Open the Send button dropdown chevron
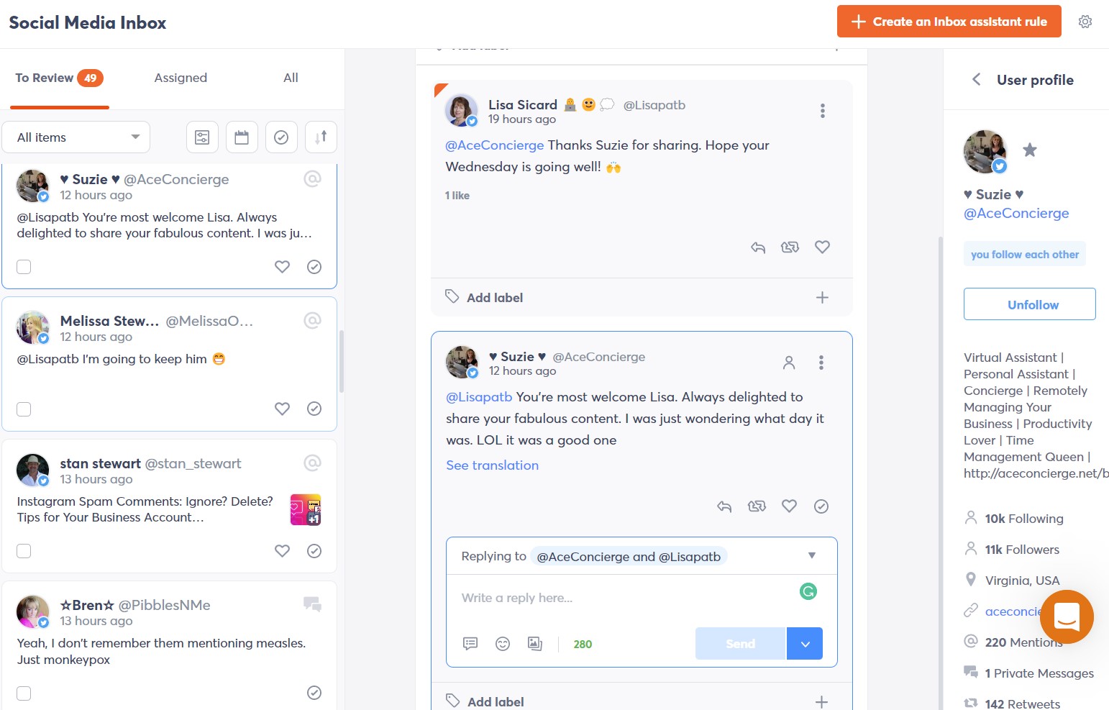This screenshot has height=710, width=1109. 804,643
